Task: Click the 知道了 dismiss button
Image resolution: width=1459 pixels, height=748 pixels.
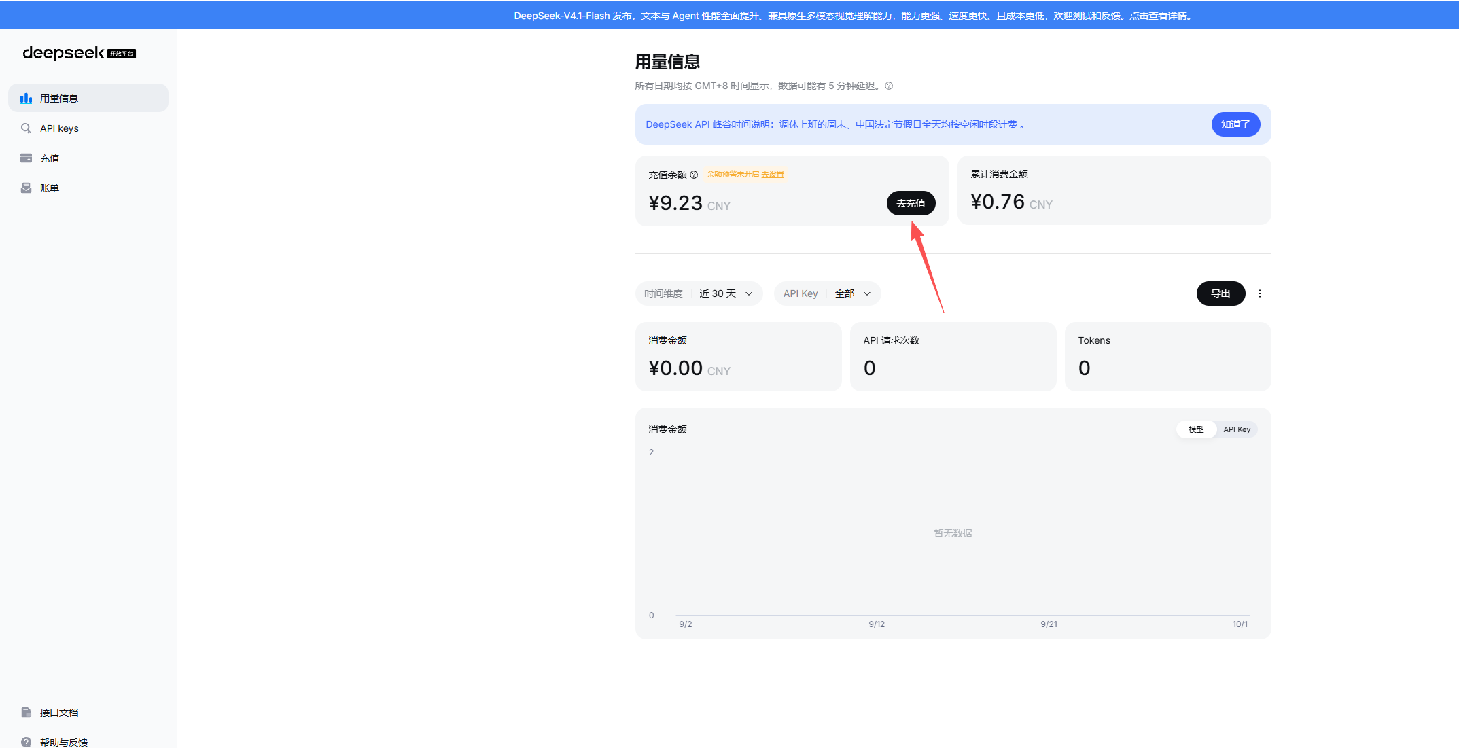Action: coord(1235,124)
